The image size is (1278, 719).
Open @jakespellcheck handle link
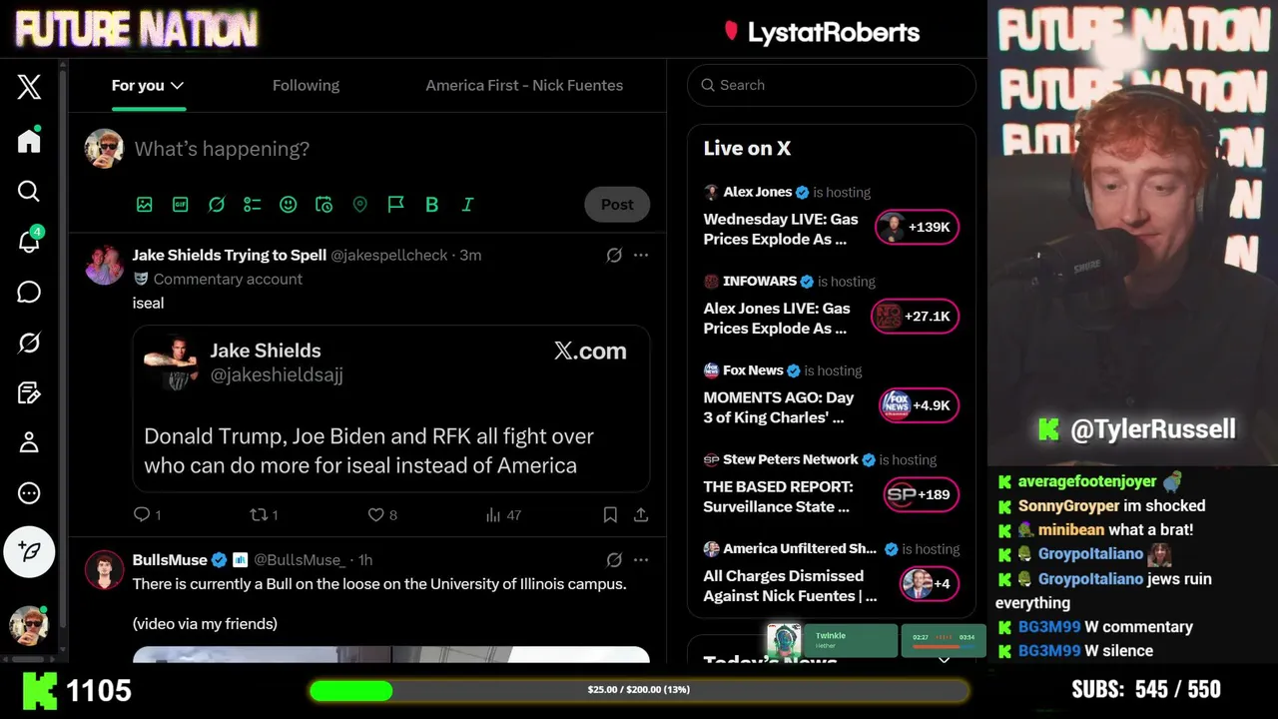[389, 256]
